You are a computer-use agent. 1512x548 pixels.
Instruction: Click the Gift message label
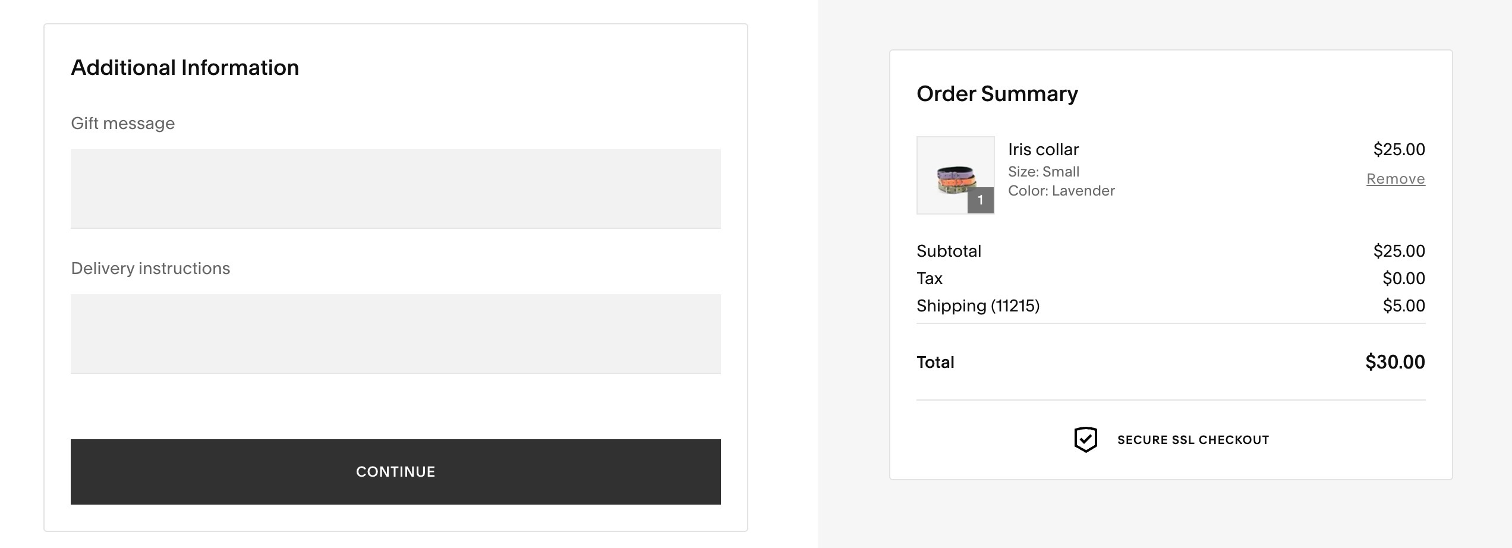pos(122,123)
